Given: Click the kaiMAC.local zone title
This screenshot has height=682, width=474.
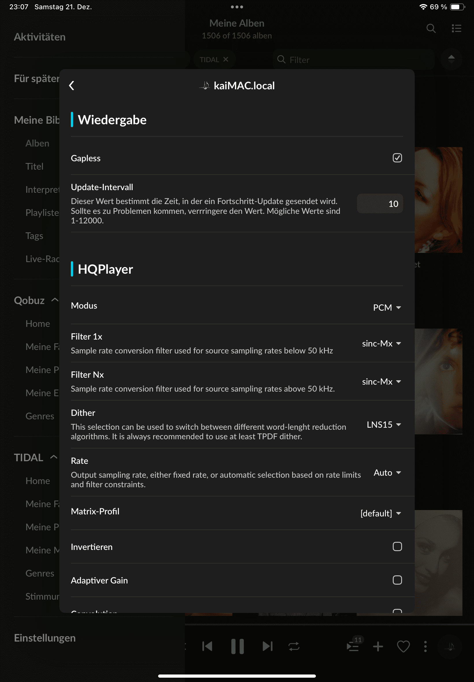Looking at the screenshot, I should point(244,86).
